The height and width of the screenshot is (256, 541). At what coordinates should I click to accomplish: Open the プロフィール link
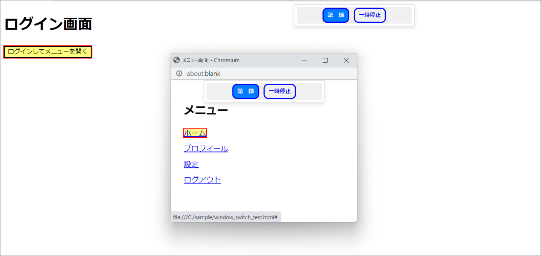(206, 149)
